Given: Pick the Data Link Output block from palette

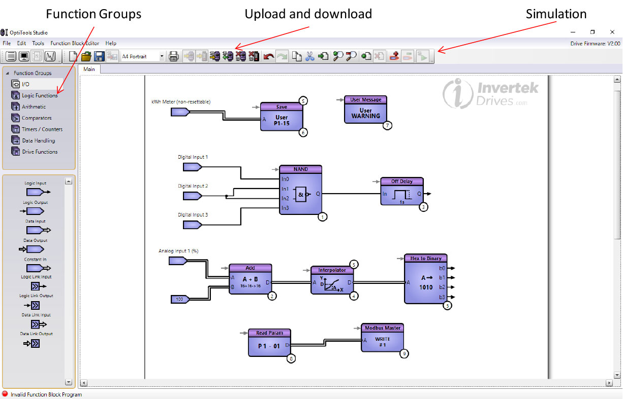Looking at the screenshot, I should coord(32,344).
